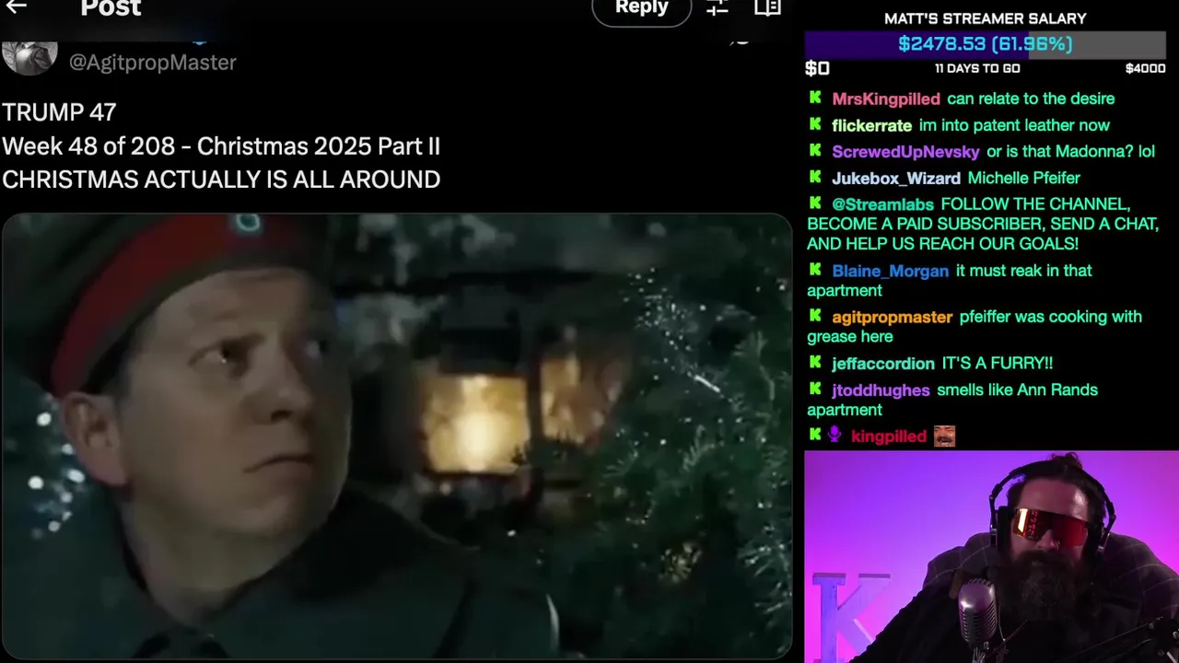This screenshot has height=663, width=1179.
Task: Click the '$0' goal start label
Action: [x=817, y=68]
